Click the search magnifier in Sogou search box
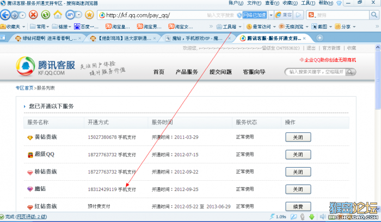Viewport: 381px width, 222px height. [x=374, y=15]
